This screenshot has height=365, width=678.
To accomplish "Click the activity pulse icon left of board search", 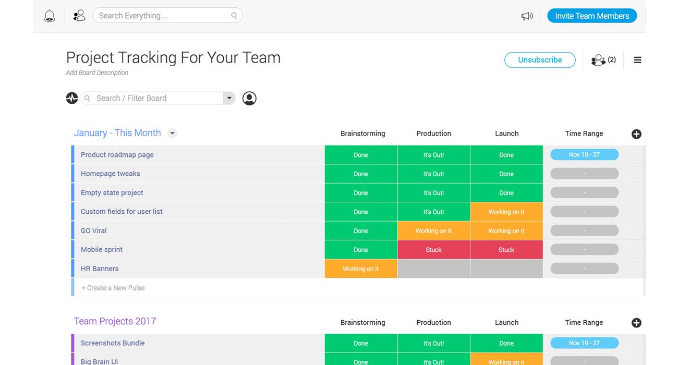I will [x=71, y=98].
